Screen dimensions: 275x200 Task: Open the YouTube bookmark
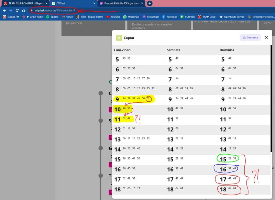point(113,17)
